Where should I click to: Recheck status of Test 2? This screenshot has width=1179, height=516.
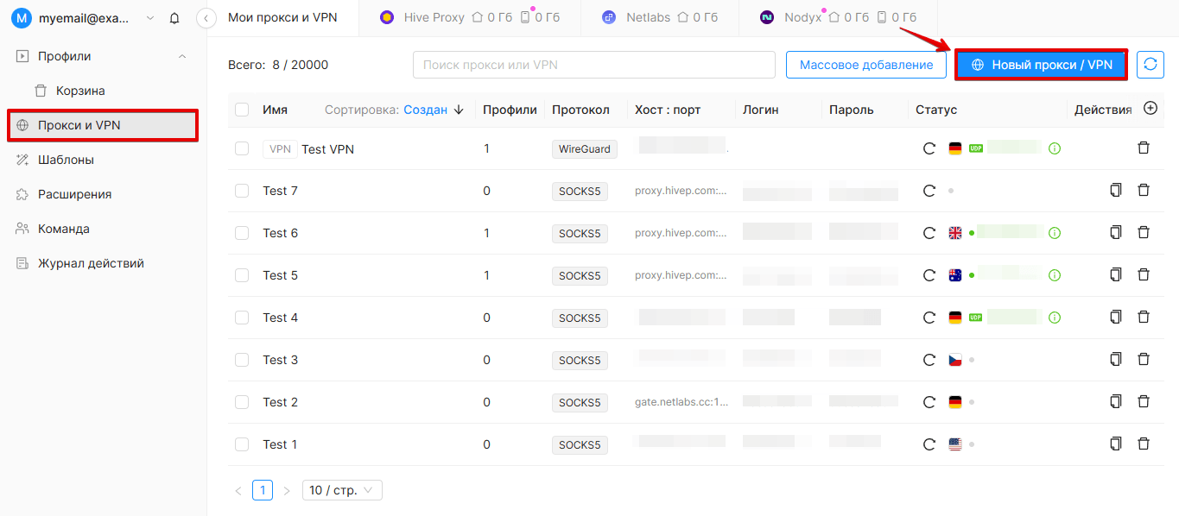(929, 402)
